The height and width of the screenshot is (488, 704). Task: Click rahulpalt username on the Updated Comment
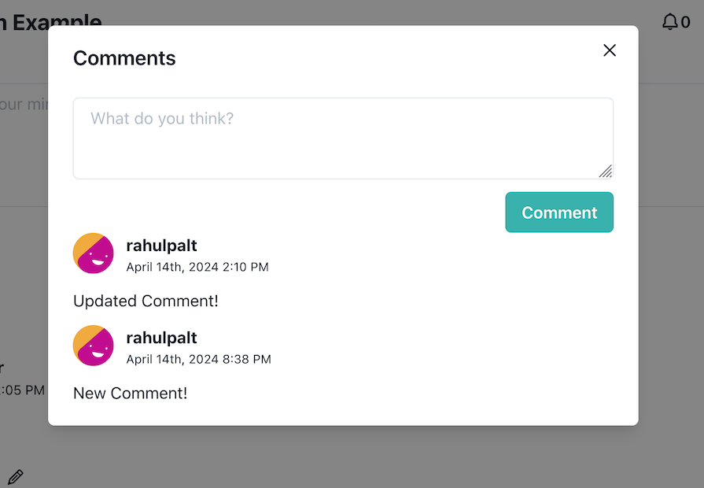161,246
